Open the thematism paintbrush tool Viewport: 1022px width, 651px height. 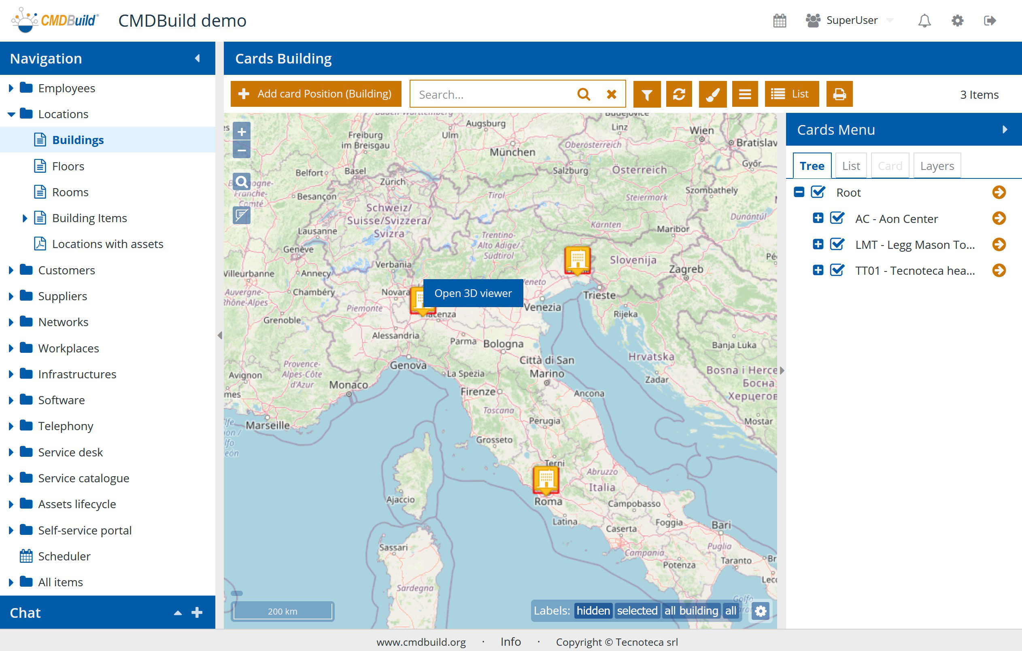712,94
